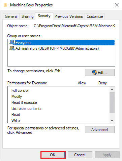Select the Administrators group icon
This screenshot has height=161, width=122.
(x=12, y=48)
